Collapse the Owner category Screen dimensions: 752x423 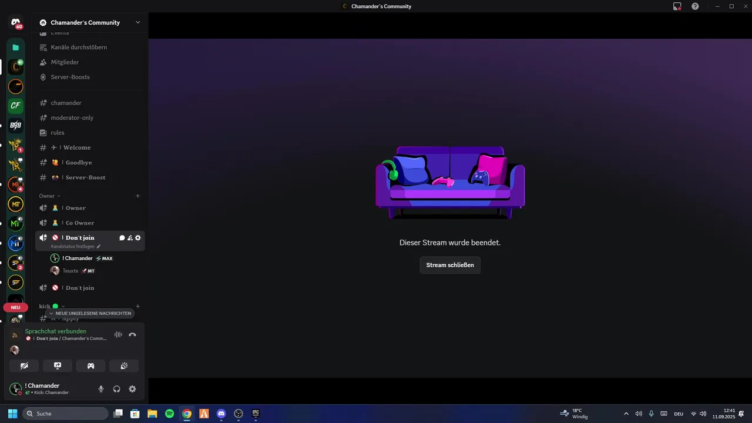(x=50, y=196)
